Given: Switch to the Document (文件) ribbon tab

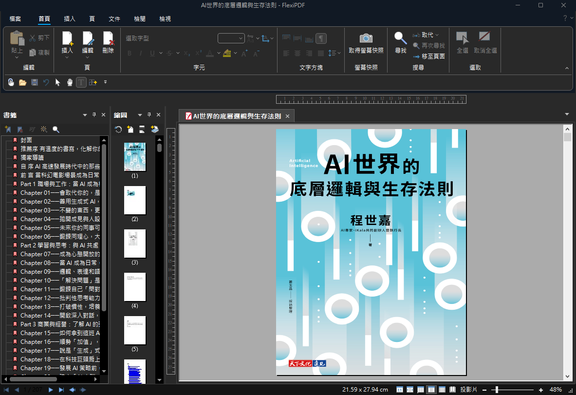Looking at the screenshot, I should (114, 19).
